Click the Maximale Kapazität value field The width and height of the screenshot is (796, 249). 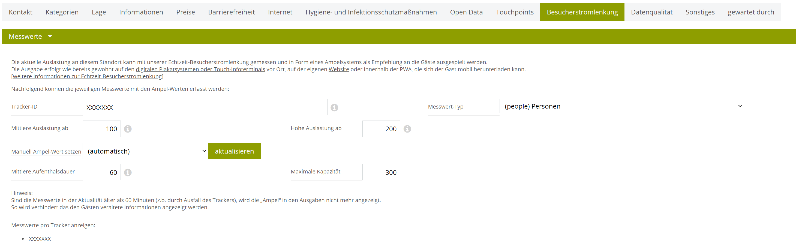click(381, 172)
